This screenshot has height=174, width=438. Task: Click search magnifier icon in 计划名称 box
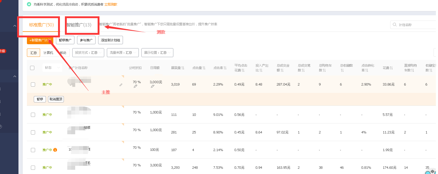(395, 25)
